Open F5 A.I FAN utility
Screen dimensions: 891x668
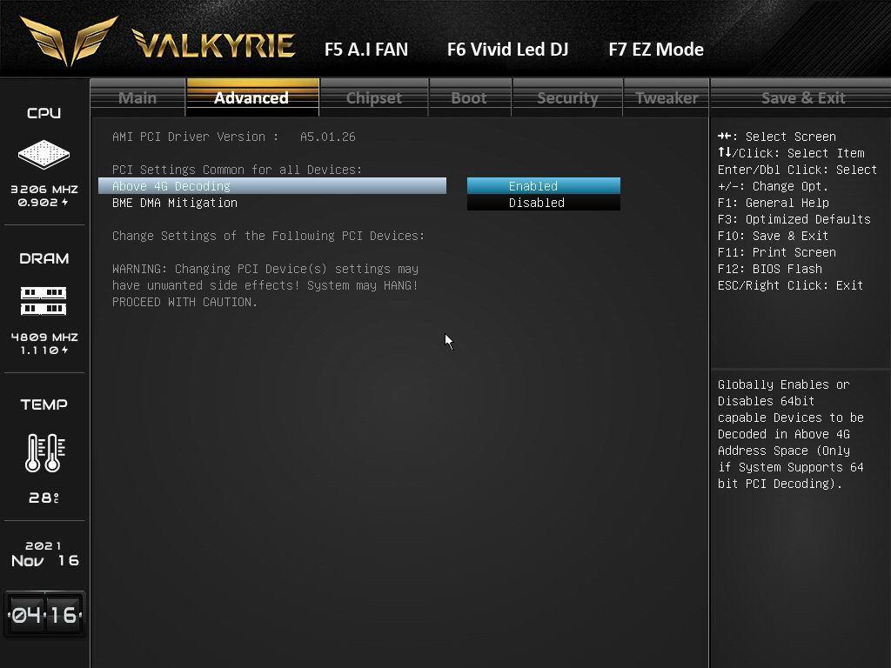(366, 50)
